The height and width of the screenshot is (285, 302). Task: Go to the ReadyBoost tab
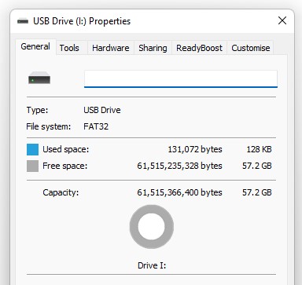click(199, 48)
